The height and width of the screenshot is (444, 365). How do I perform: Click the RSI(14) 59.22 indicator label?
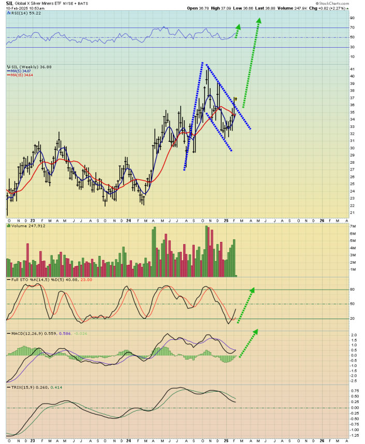tap(26, 13)
